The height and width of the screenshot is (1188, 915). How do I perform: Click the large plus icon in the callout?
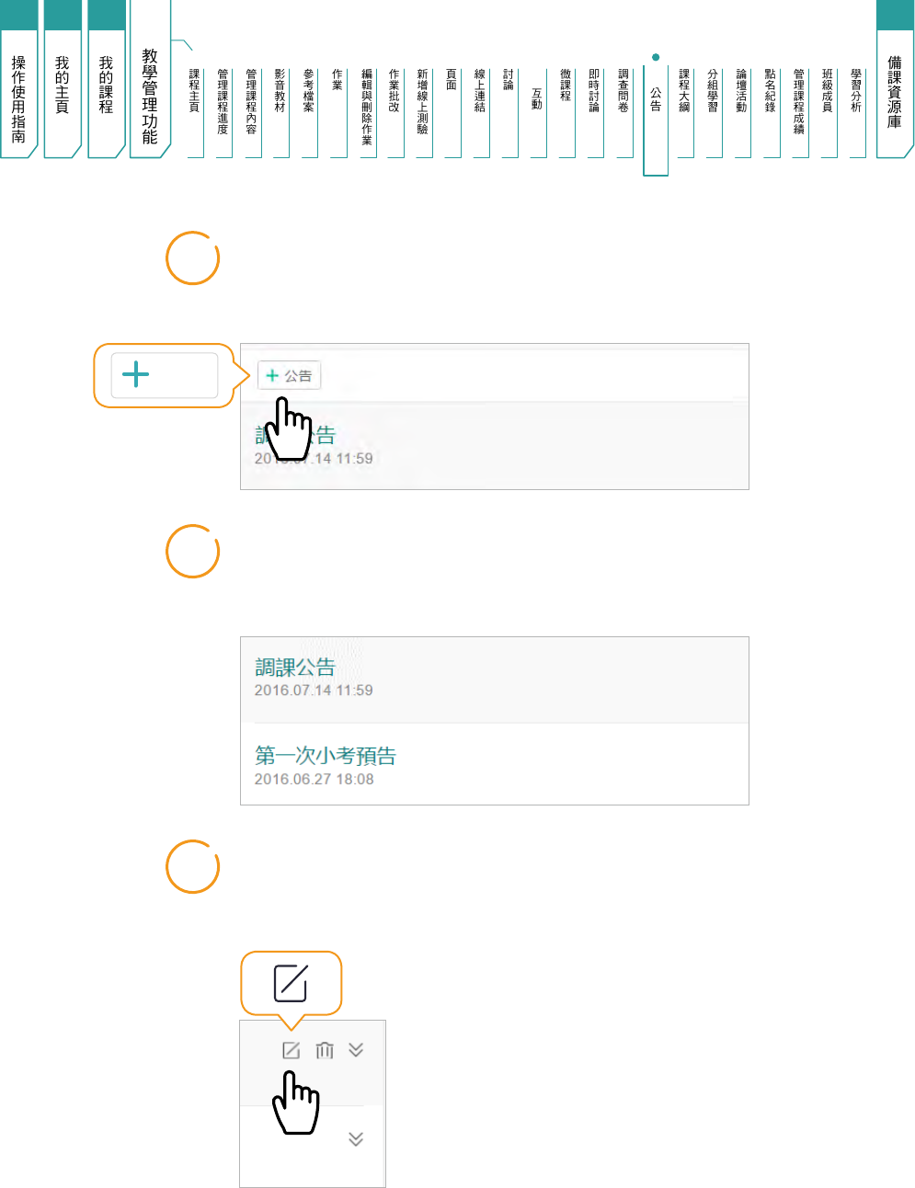pyautogui.click(x=136, y=374)
